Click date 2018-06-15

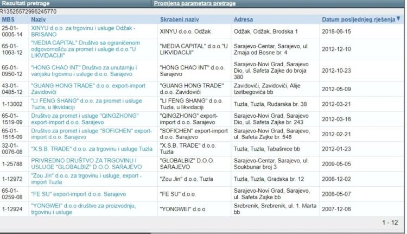coord(336,31)
